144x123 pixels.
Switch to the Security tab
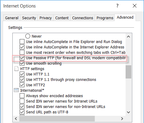tap(29, 18)
